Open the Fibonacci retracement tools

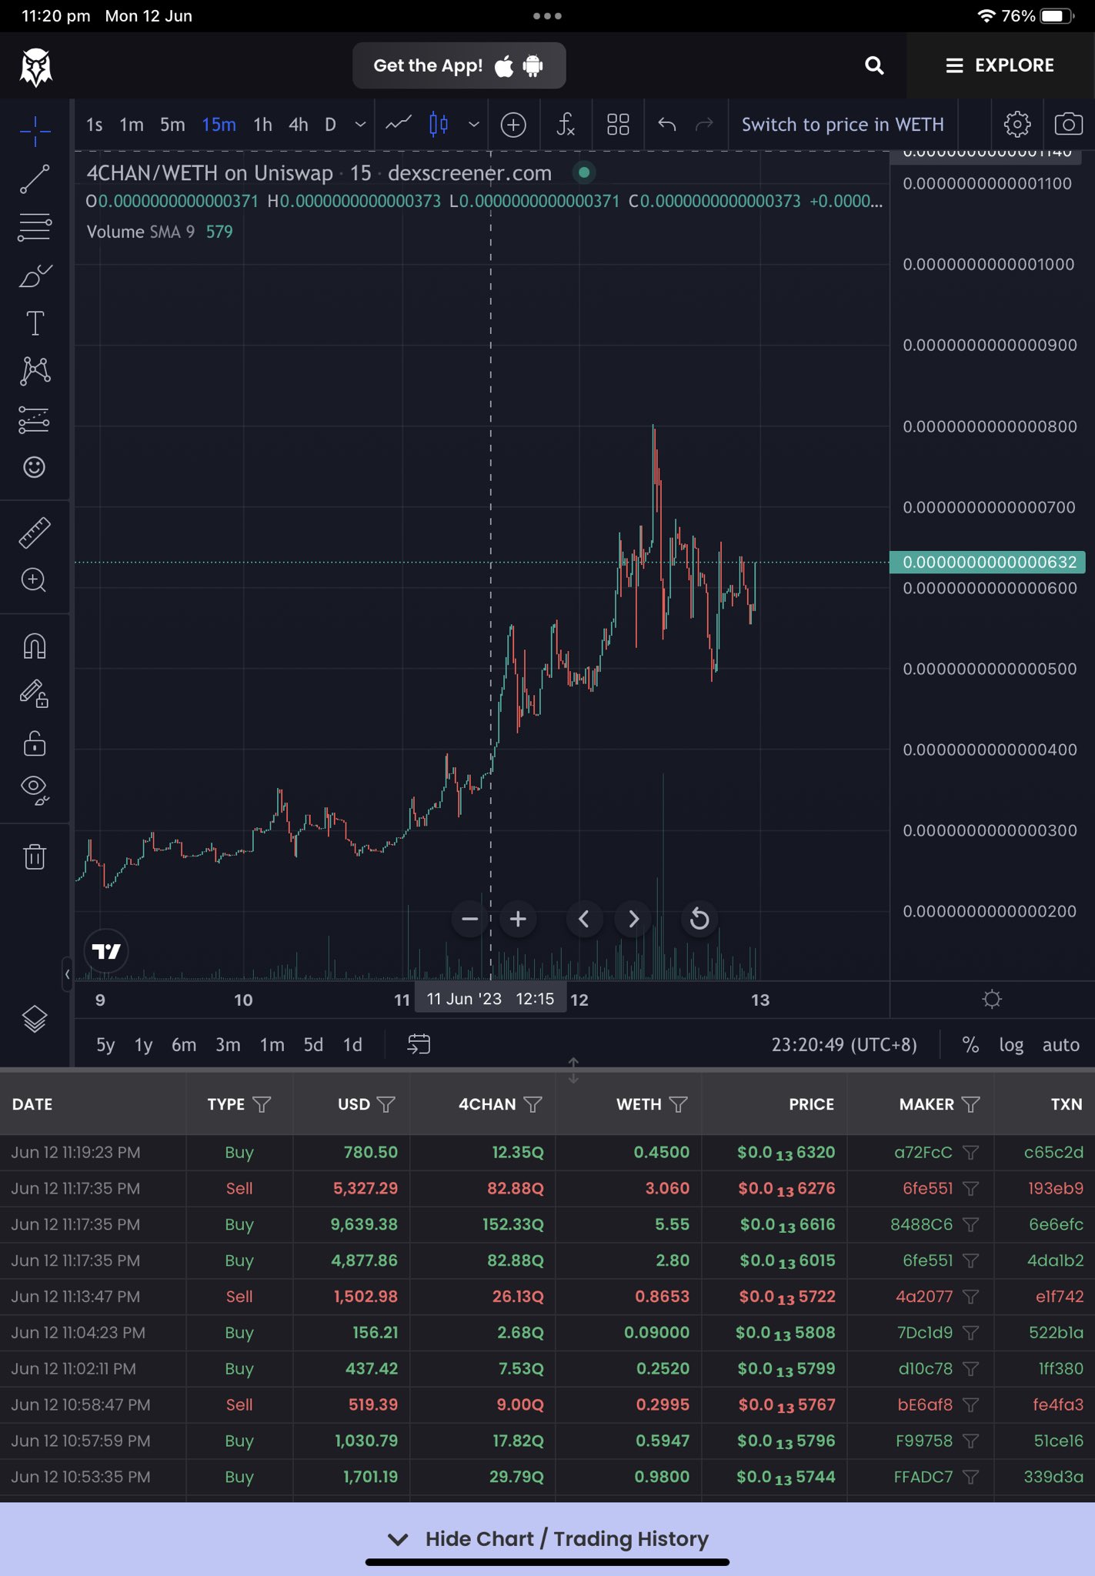point(35,227)
